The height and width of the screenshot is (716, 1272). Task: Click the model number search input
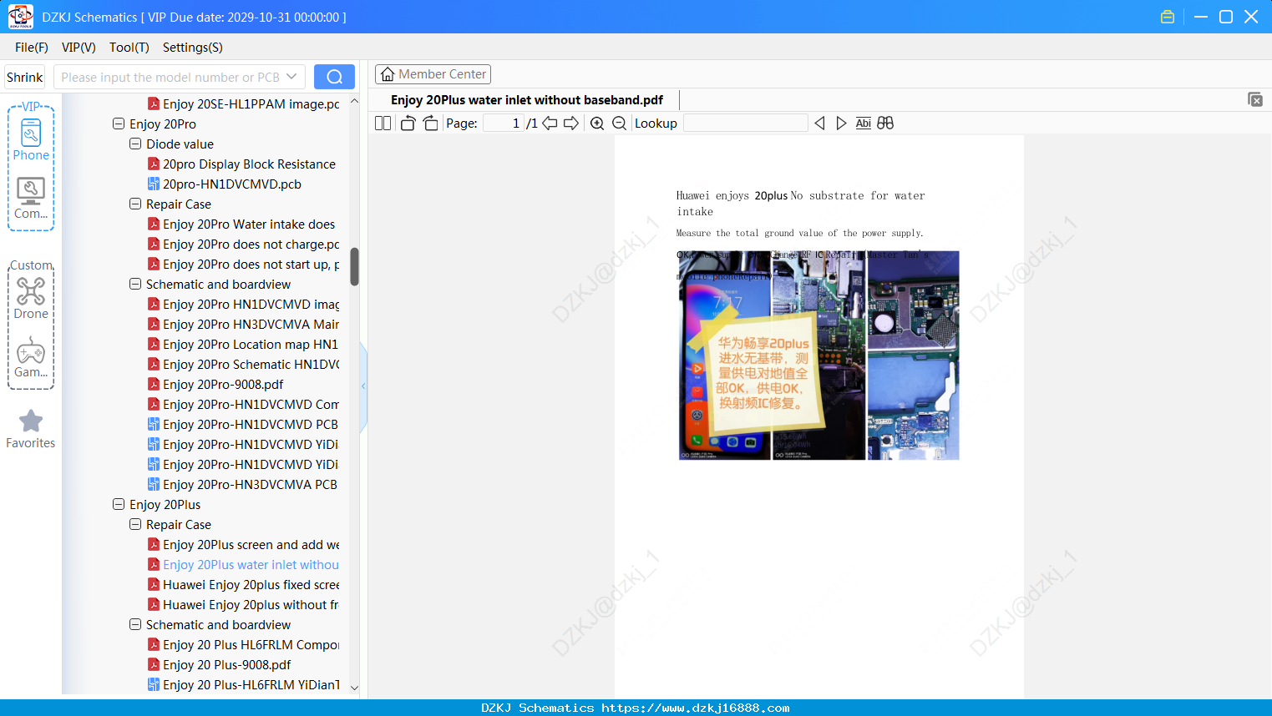coord(170,77)
